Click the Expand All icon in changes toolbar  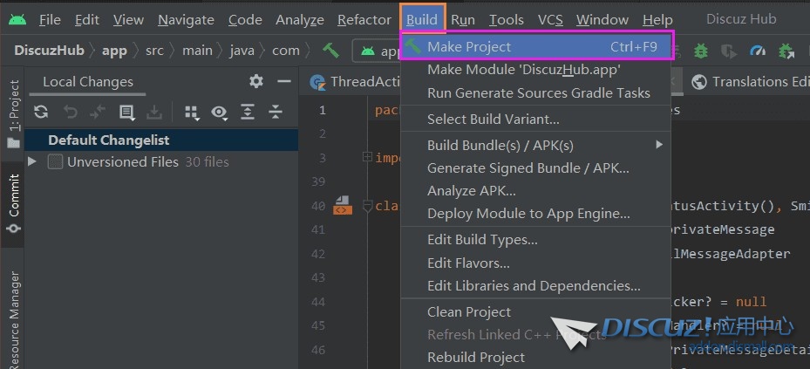pyautogui.click(x=248, y=112)
